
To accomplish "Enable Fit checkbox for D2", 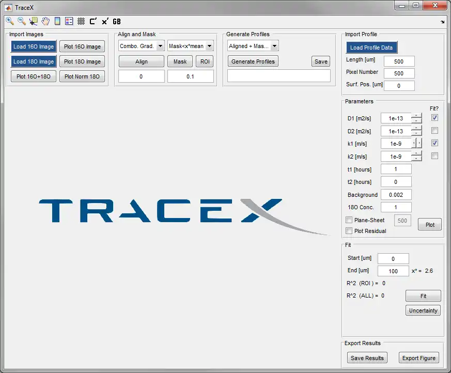I will pos(434,131).
